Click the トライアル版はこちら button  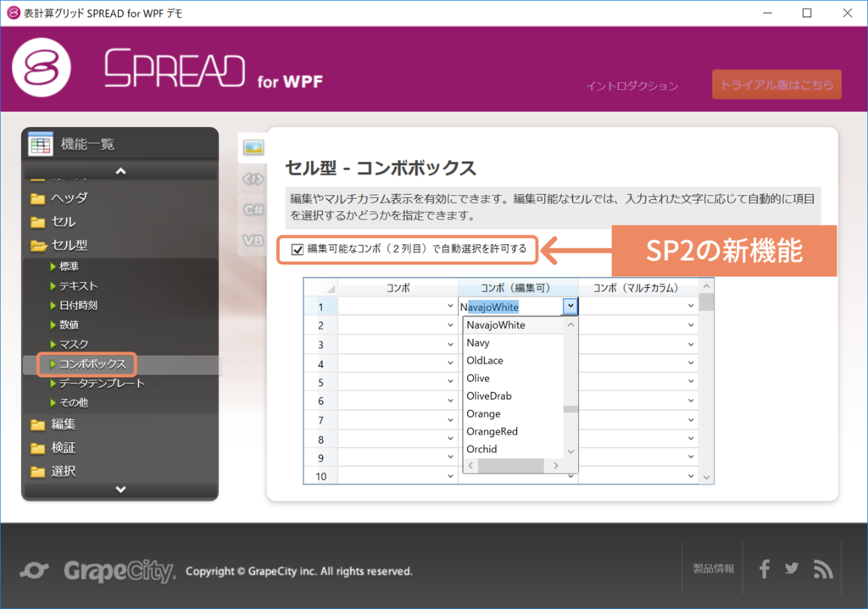(776, 85)
